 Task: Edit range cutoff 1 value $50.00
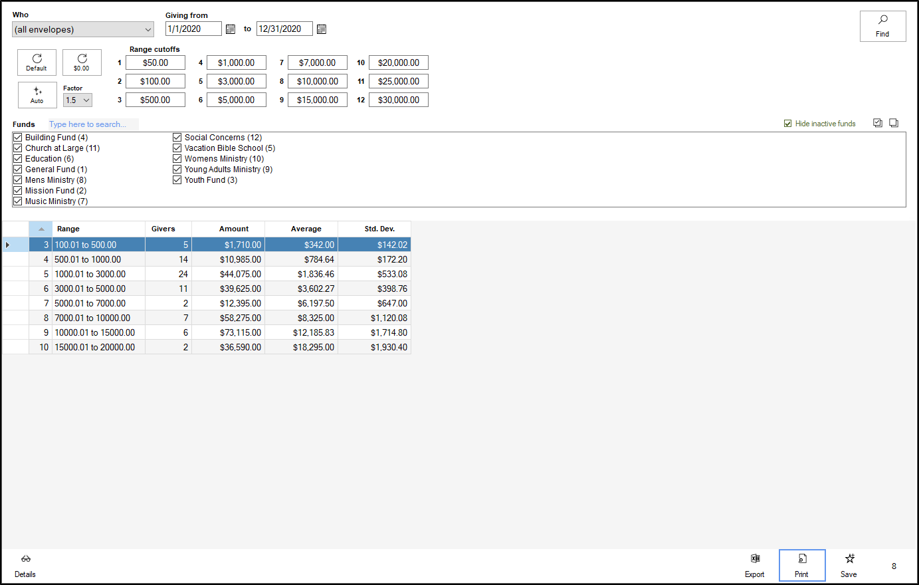tap(155, 62)
